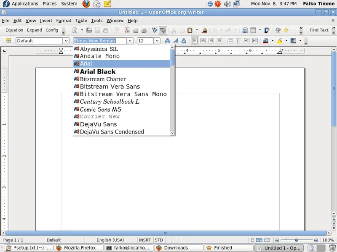Click Find Text toolbar field

tap(319, 30)
